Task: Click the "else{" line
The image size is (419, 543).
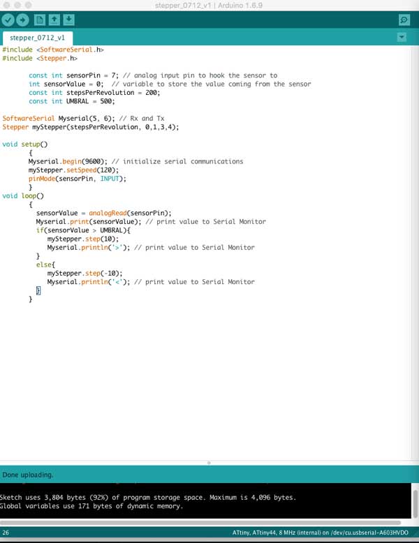Action: pyautogui.click(x=45, y=265)
